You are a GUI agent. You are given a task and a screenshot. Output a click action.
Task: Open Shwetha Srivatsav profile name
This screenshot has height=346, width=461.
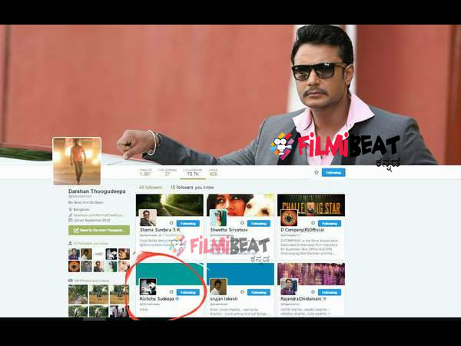pyautogui.click(x=229, y=230)
